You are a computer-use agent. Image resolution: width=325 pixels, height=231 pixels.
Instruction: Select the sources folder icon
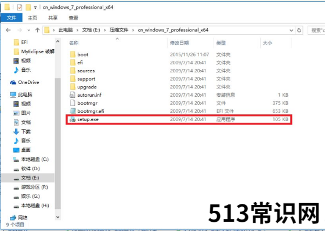click(73, 71)
